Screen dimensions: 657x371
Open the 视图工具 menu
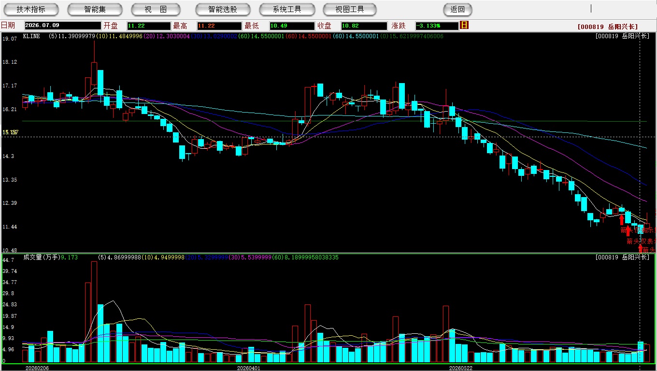pos(350,9)
